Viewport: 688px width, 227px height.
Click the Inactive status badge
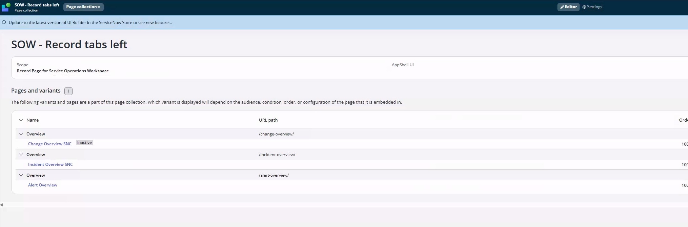point(84,143)
